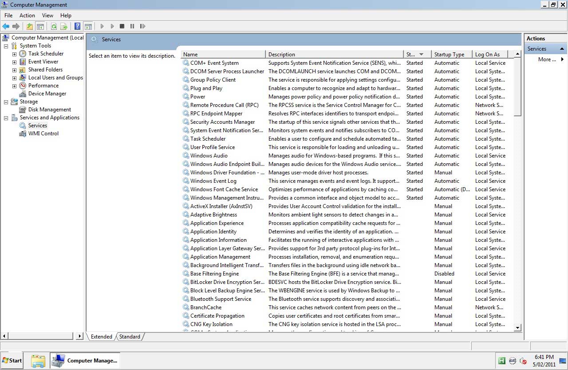Sort by Status column header
Image resolution: width=568 pixels, height=370 pixels.
pyautogui.click(x=417, y=55)
